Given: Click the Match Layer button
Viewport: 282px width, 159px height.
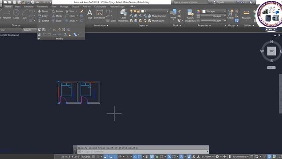Looking at the screenshot, I should tap(156, 21).
